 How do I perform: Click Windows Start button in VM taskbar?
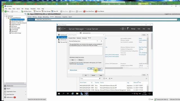click(x=59, y=93)
